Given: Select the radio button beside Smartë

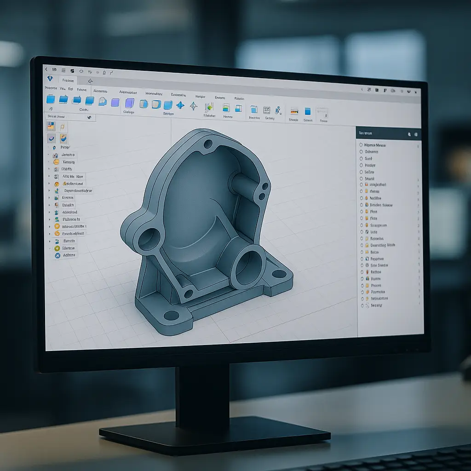Looking at the screenshot, I should tap(361, 178).
